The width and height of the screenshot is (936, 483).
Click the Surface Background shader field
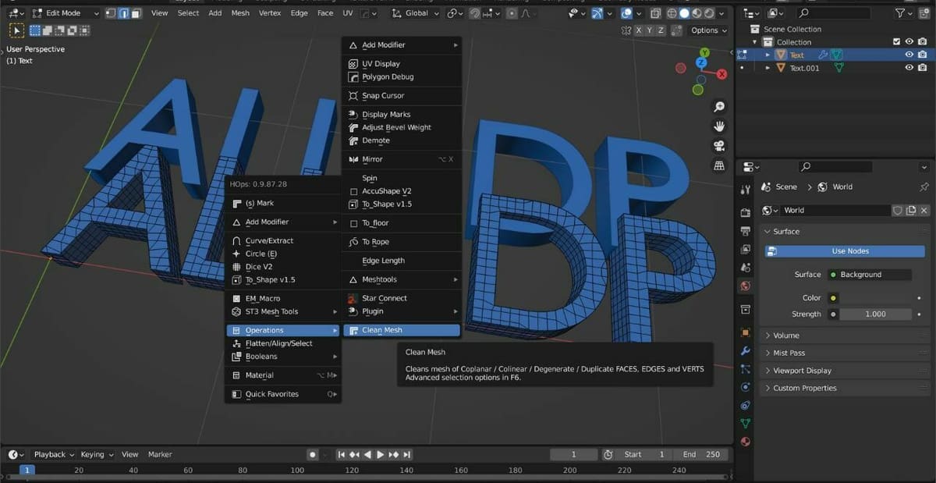(869, 275)
